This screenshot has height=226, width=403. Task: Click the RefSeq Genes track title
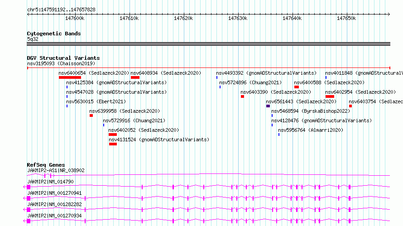(46, 165)
